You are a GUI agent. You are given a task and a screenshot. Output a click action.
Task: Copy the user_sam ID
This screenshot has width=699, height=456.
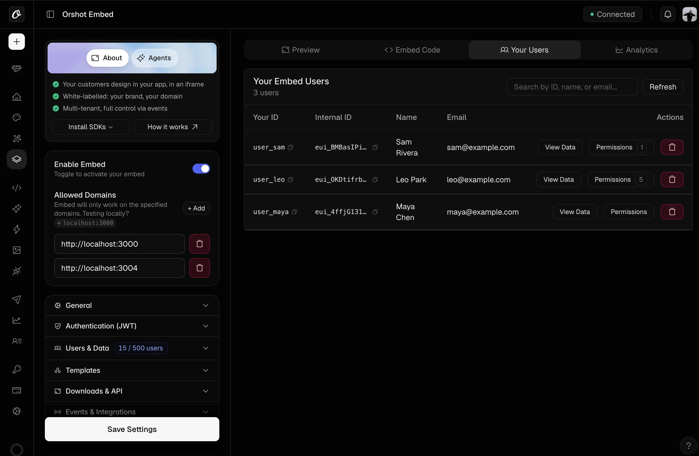coord(290,147)
